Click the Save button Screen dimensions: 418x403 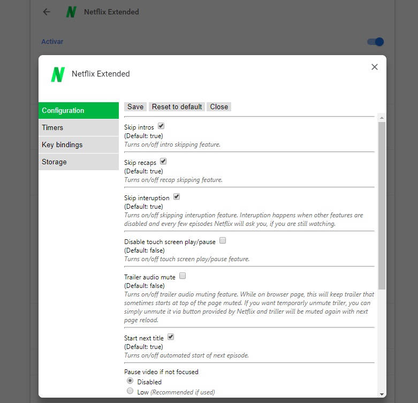135,107
